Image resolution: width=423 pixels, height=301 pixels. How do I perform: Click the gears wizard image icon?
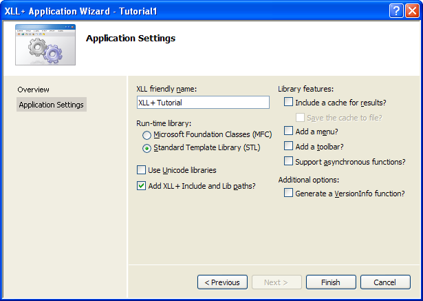[45, 45]
